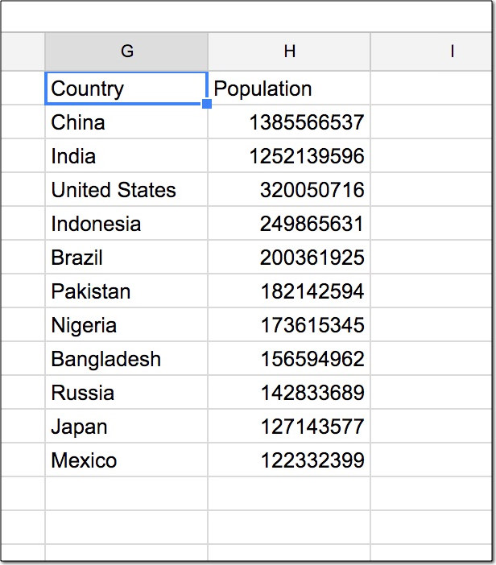Image resolution: width=496 pixels, height=565 pixels.
Task: Select the United States cell
Action: tap(126, 190)
